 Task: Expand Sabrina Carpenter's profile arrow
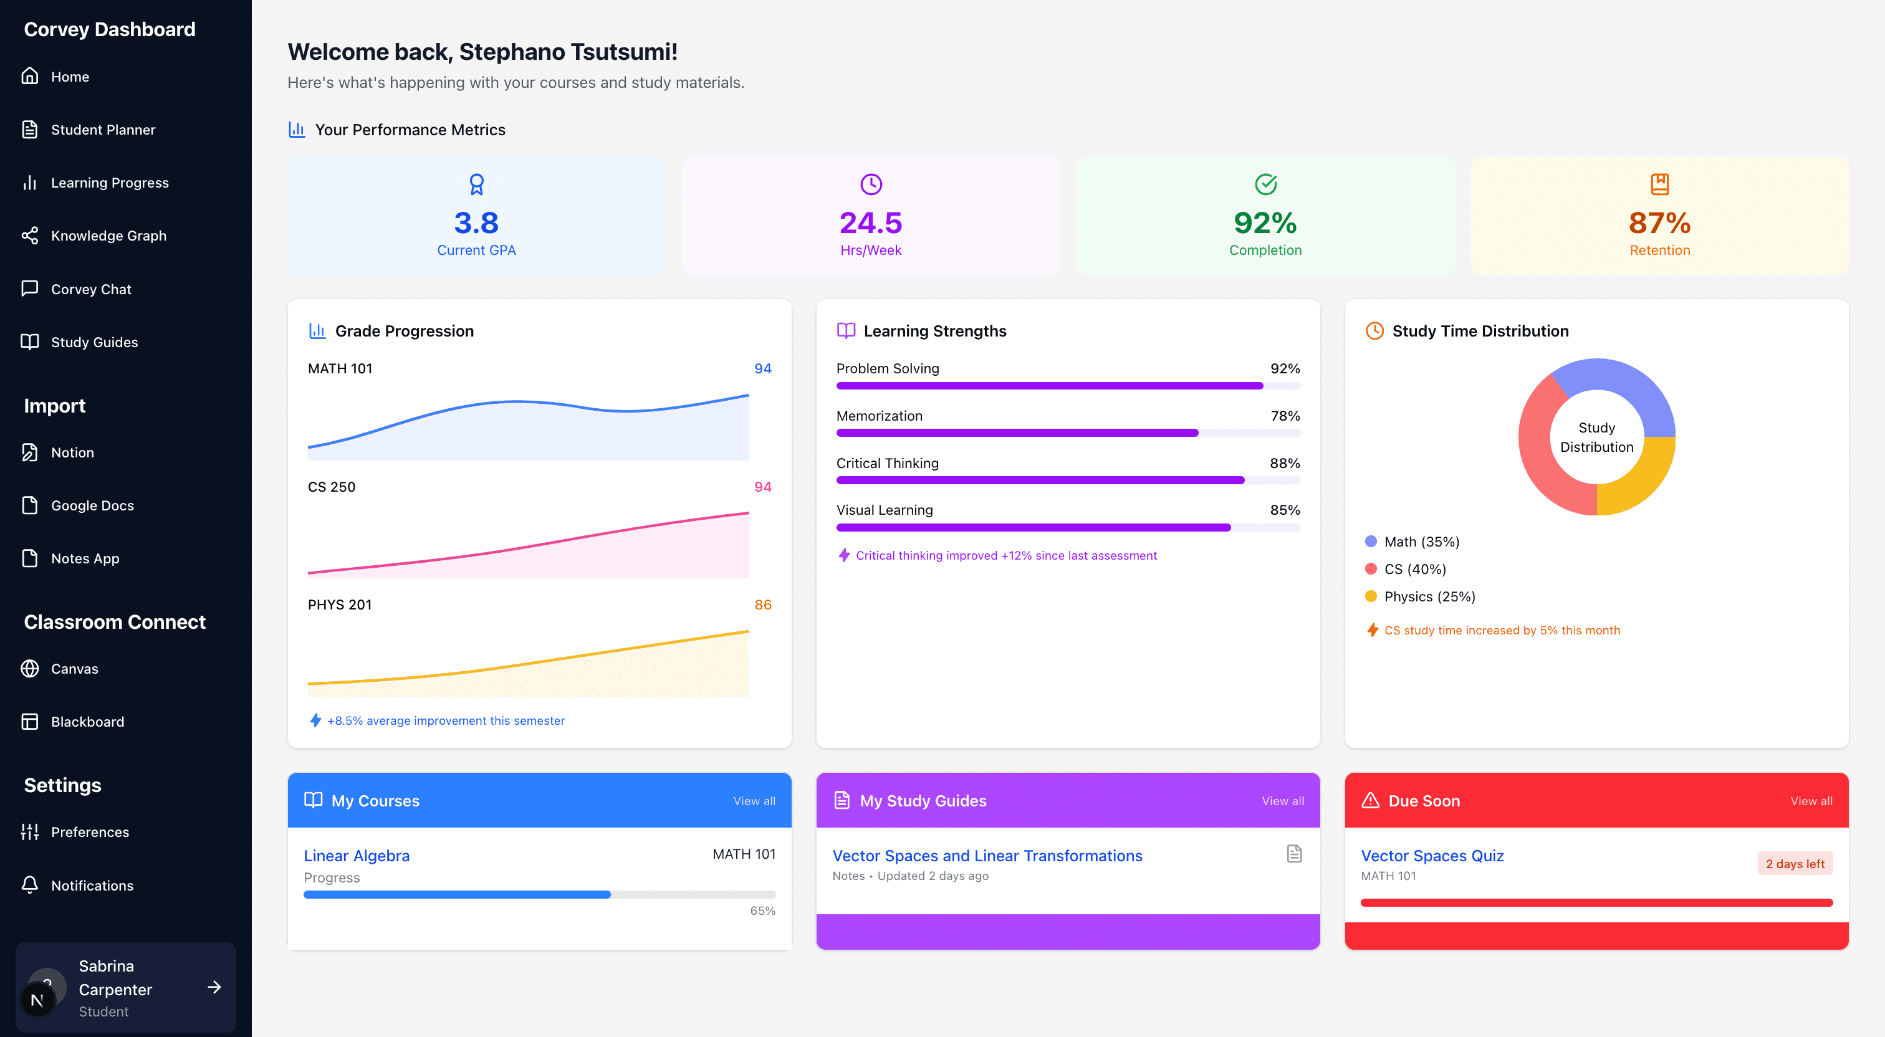coord(214,987)
